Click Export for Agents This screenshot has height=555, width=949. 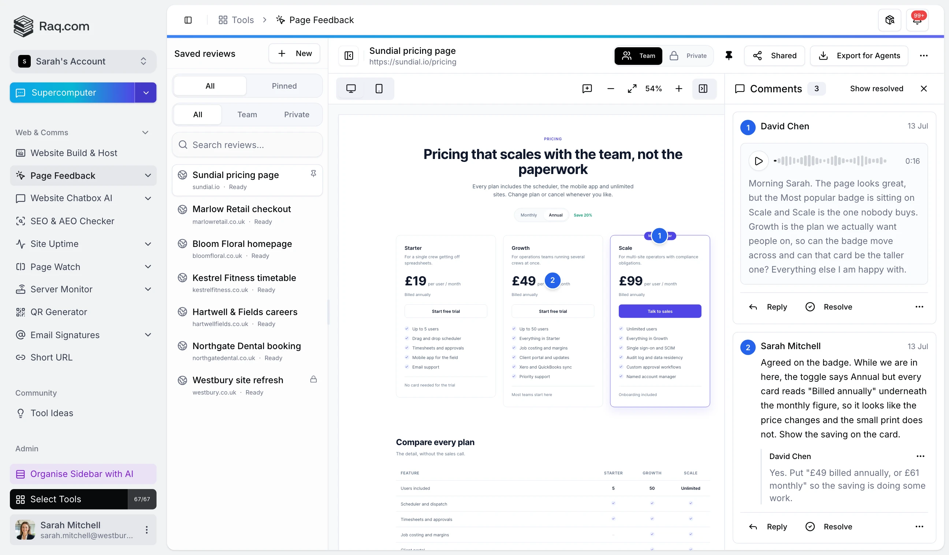coord(859,56)
